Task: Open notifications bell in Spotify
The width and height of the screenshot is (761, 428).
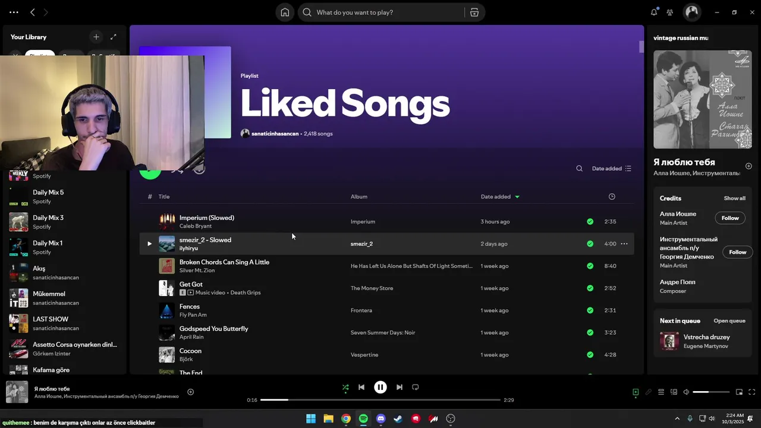Action: [x=654, y=12]
